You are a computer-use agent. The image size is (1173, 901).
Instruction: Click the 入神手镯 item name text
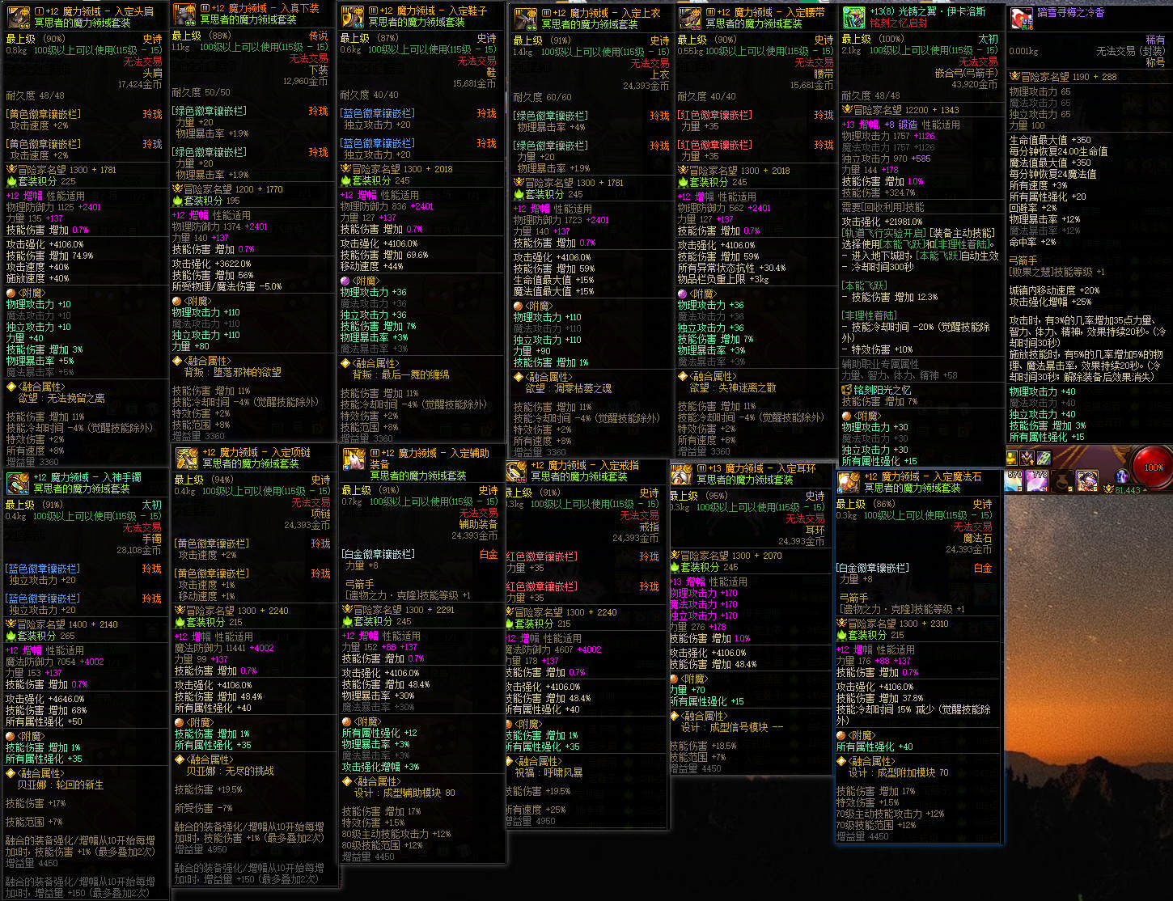(x=87, y=477)
